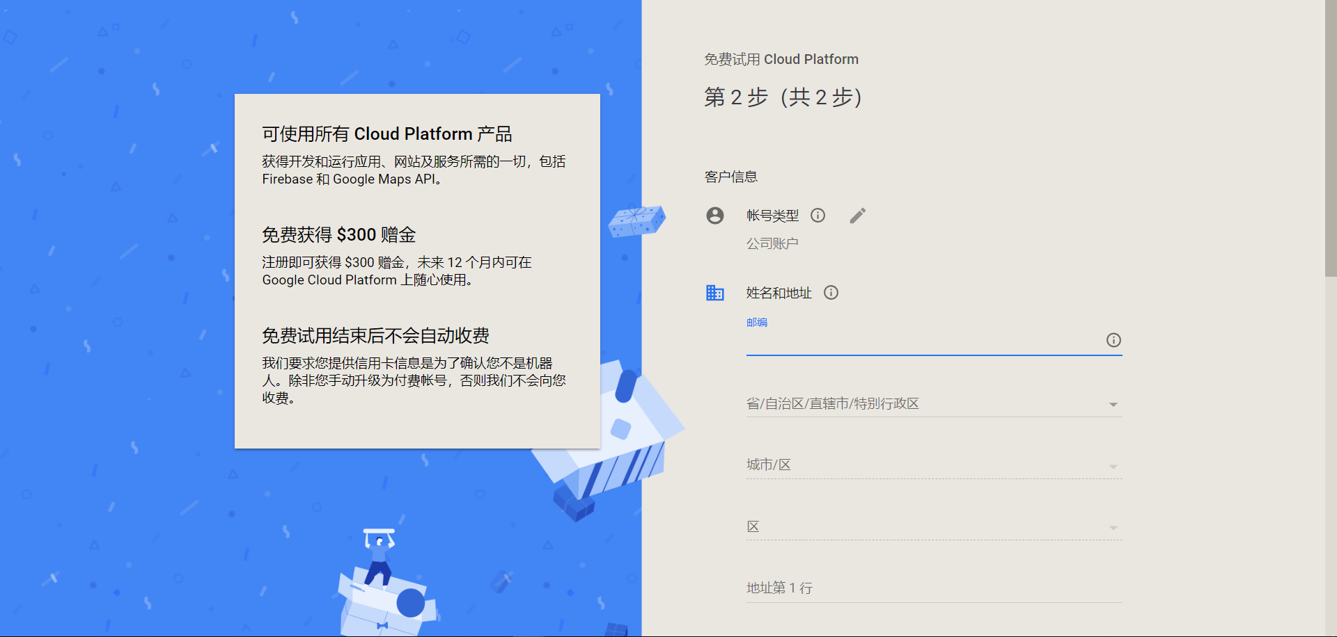Click the info icon inside the 邮编 field

click(1113, 340)
